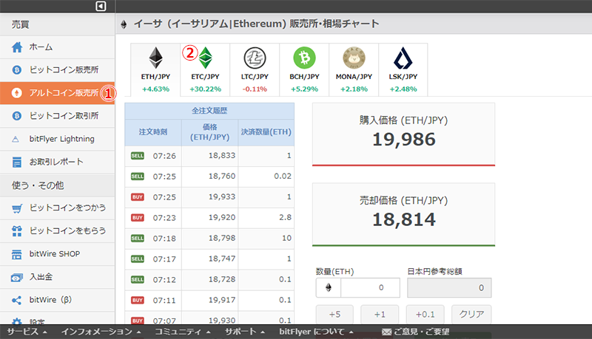Screen dimensions: 592x339
Task: Open お取引レポート in the sidebar
Action: pyautogui.click(x=58, y=162)
